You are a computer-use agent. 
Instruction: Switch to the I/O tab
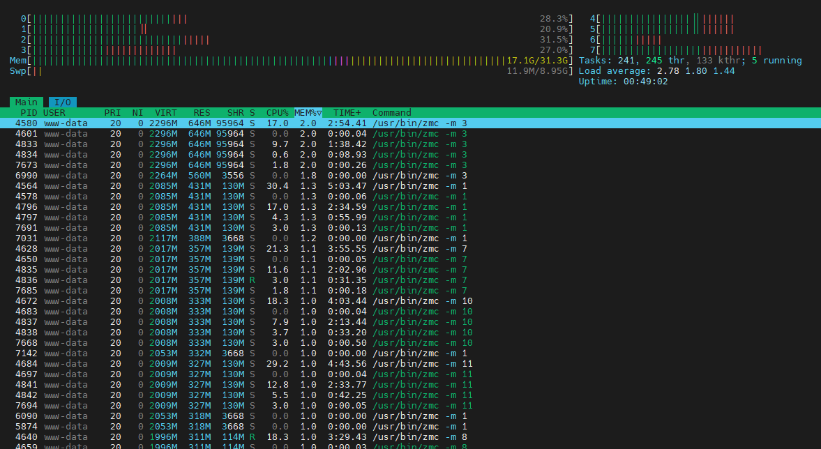coord(63,102)
